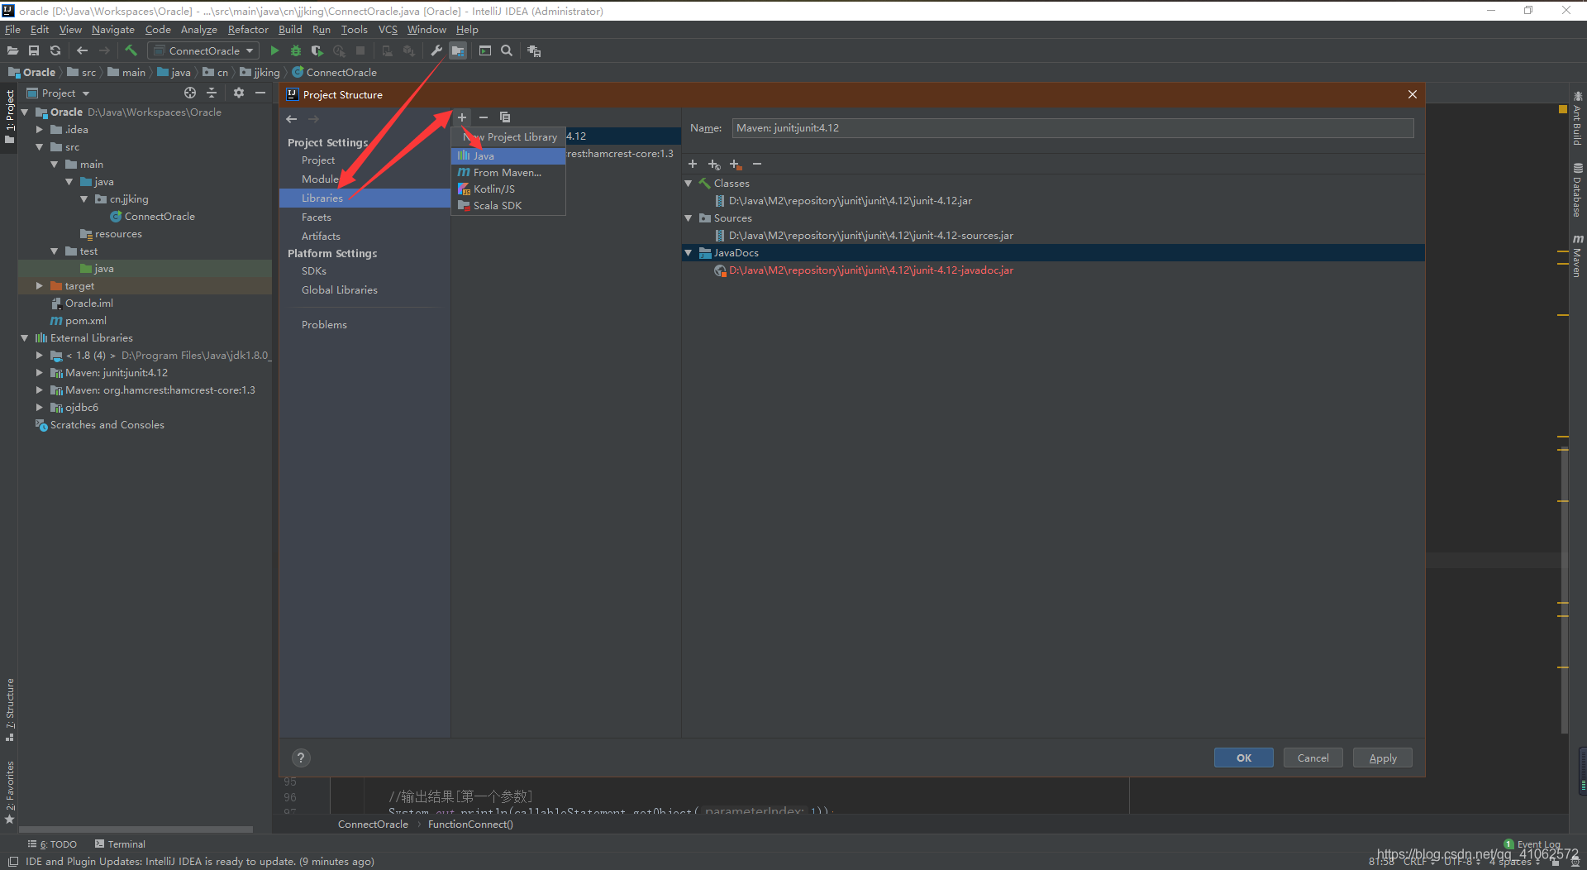Select Global Libraries in Platform Settings
1587x870 pixels.
[x=339, y=289]
